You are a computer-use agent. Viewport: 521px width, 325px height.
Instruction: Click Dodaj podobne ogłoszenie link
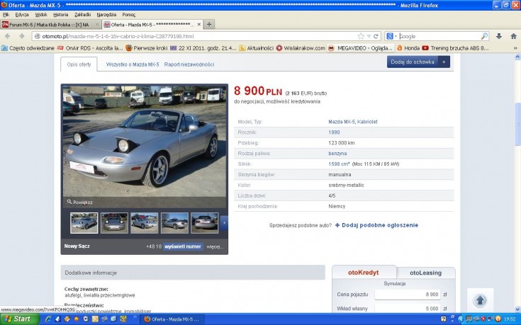[376, 225]
